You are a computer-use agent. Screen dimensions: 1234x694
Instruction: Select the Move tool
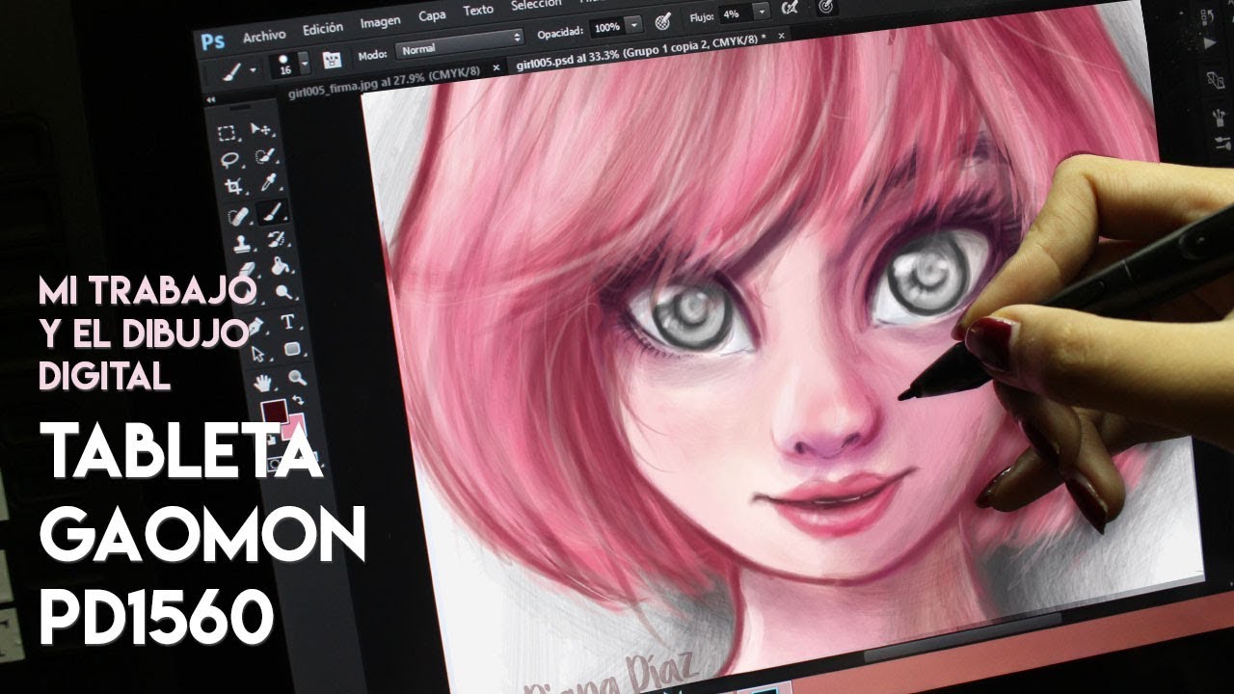(x=260, y=129)
